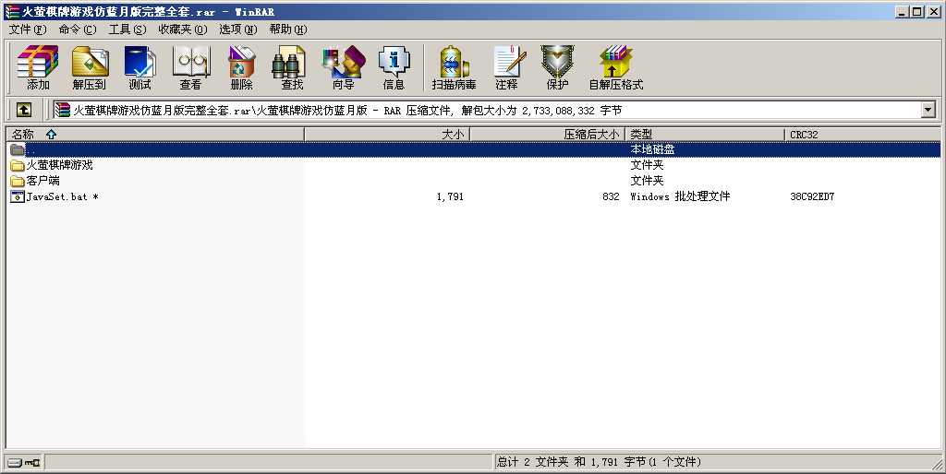Click the Windows 批处理文件 type cell

pos(680,196)
